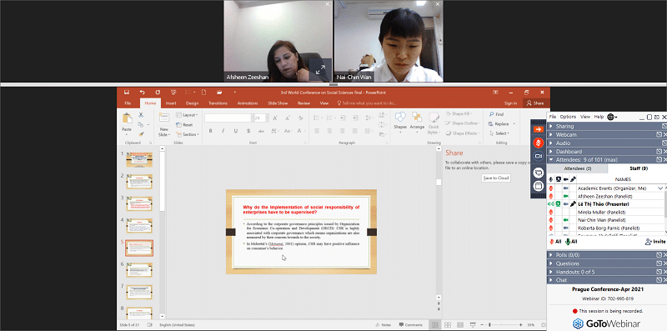Open the Shapes gallery
Screen dimensions: 667x331
(x=400, y=123)
